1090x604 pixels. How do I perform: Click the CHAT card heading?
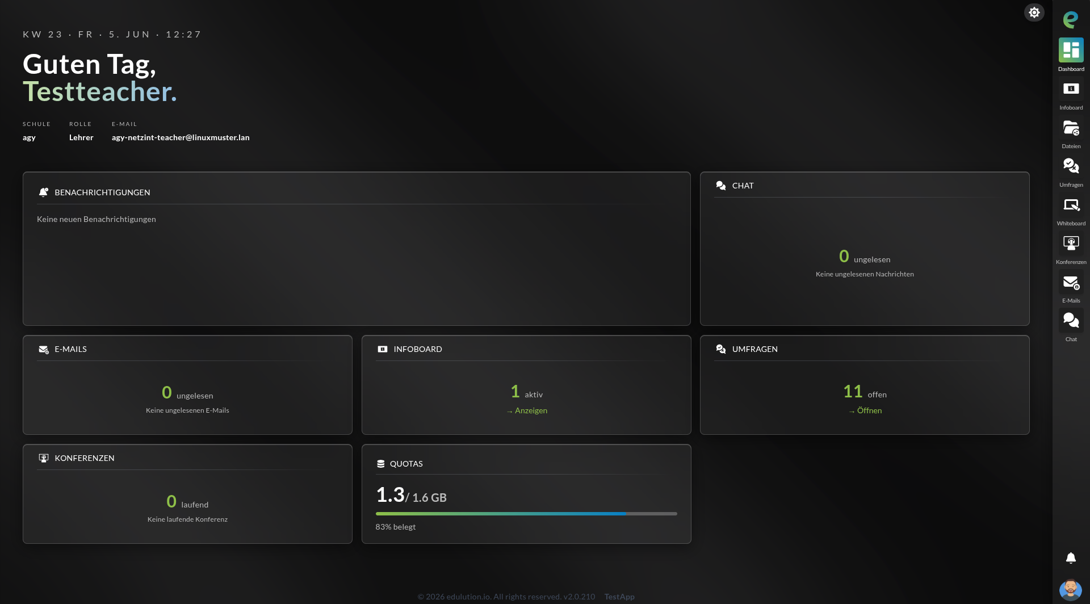(743, 186)
